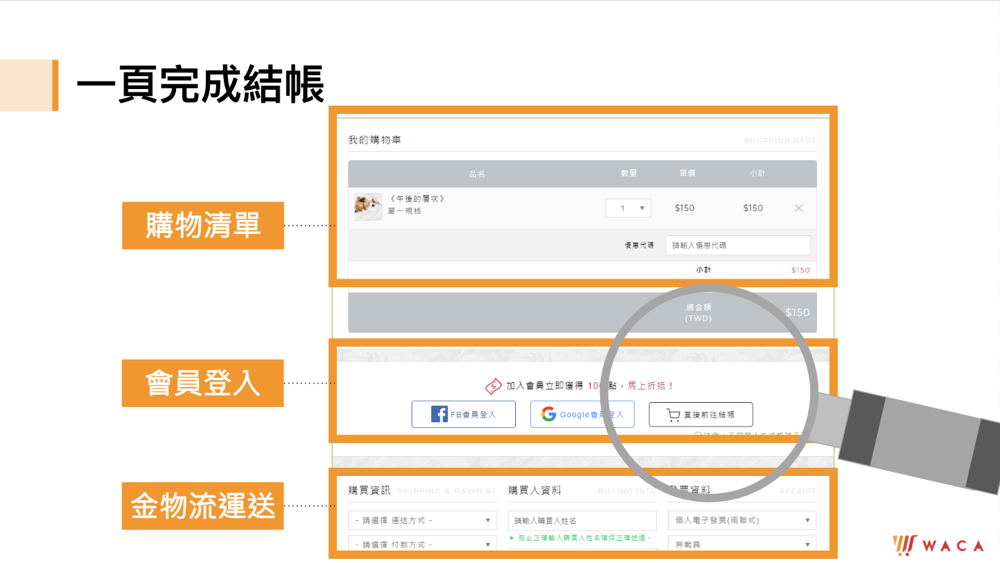Click the Google logo in Google會員登入
This screenshot has width=1000, height=563.
(x=549, y=414)
